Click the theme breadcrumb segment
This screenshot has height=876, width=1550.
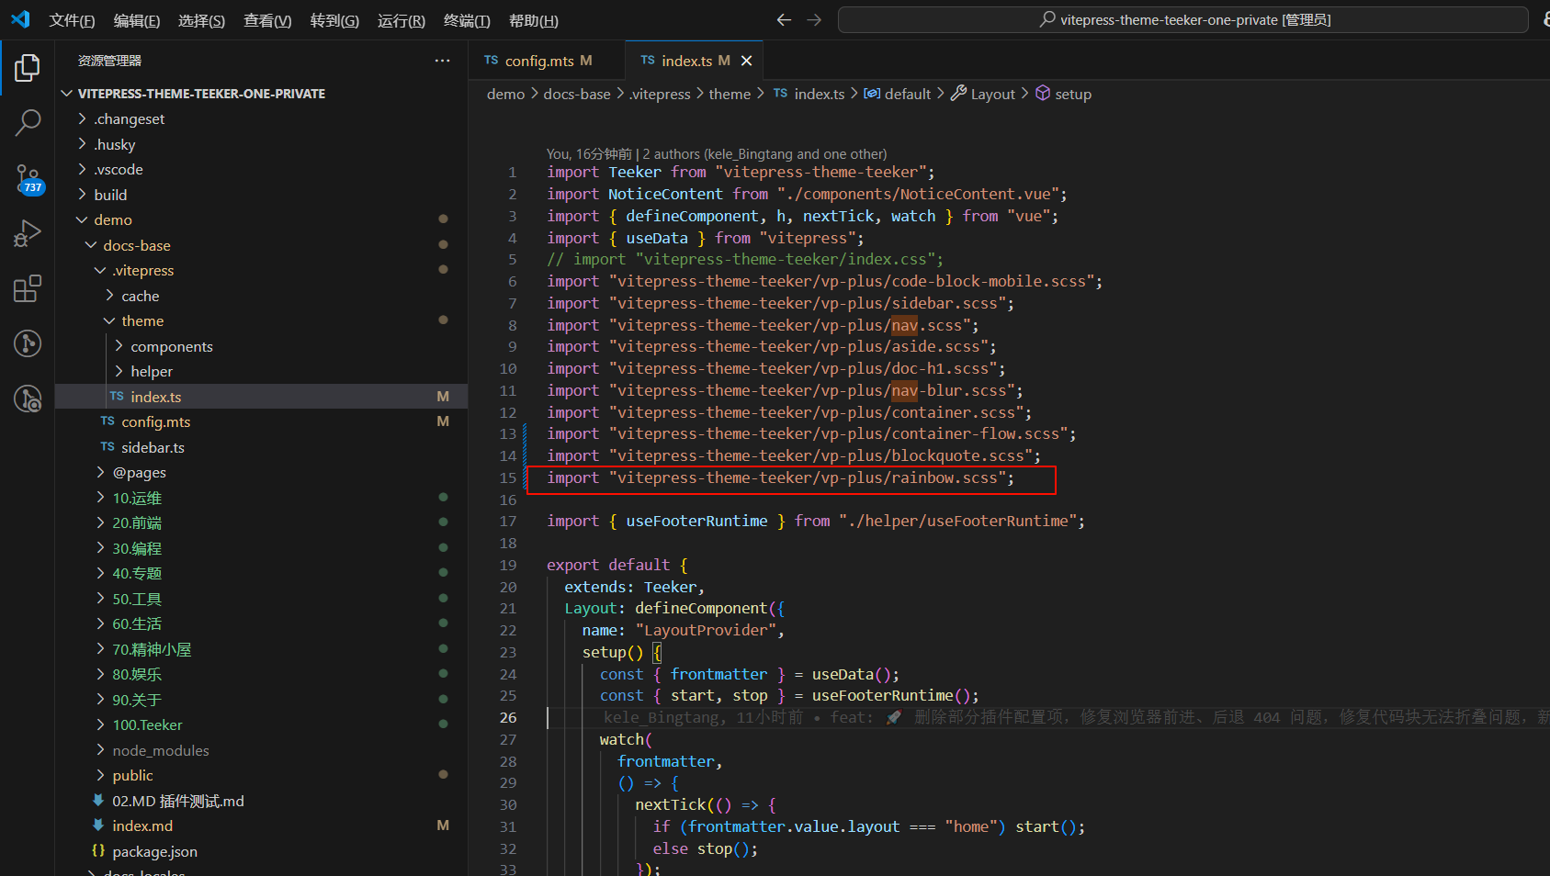[x=730, y=94]
